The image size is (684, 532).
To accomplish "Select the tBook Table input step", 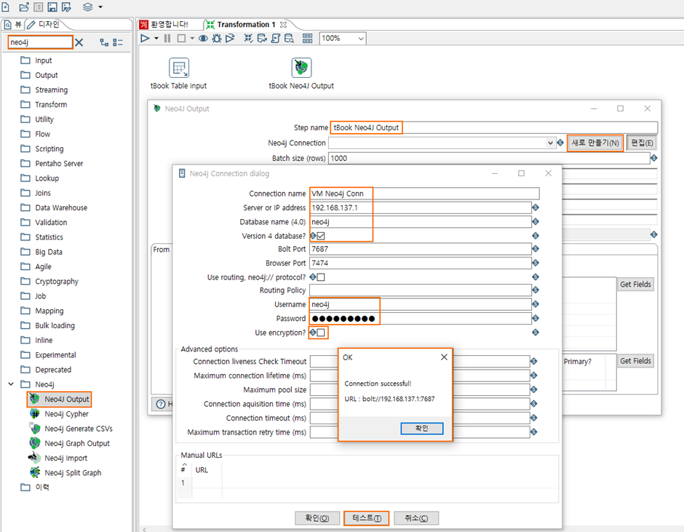I will click(179, 68).
